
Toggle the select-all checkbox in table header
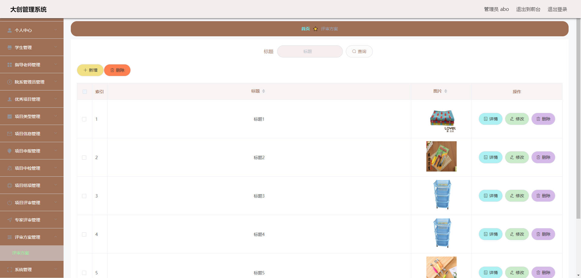point(85,92)
